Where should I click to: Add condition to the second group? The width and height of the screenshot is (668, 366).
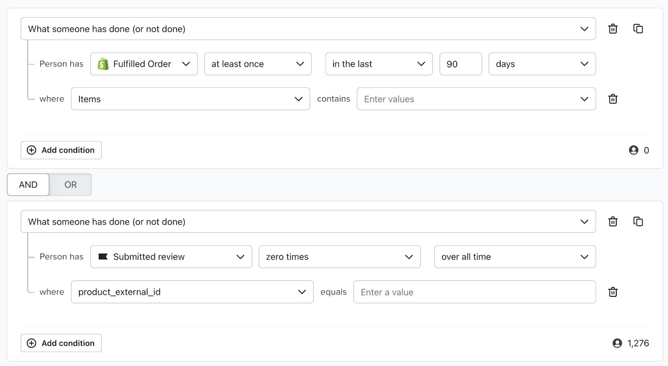pyautogui.click(x=61, y=343)
